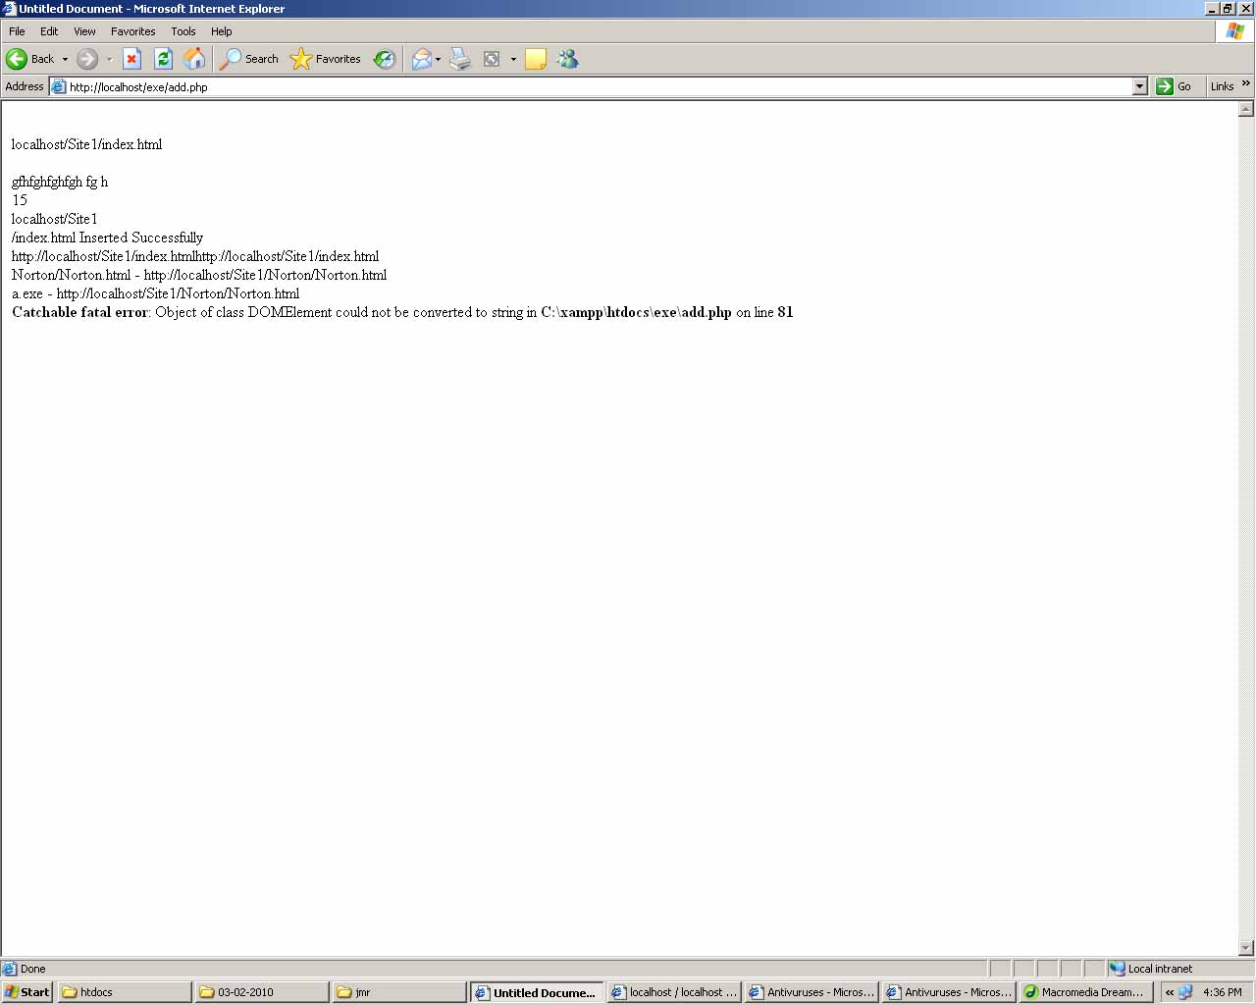The image size is (1256, 1005).
Task: Open the History pane icon
Action: tap(385, 59)
